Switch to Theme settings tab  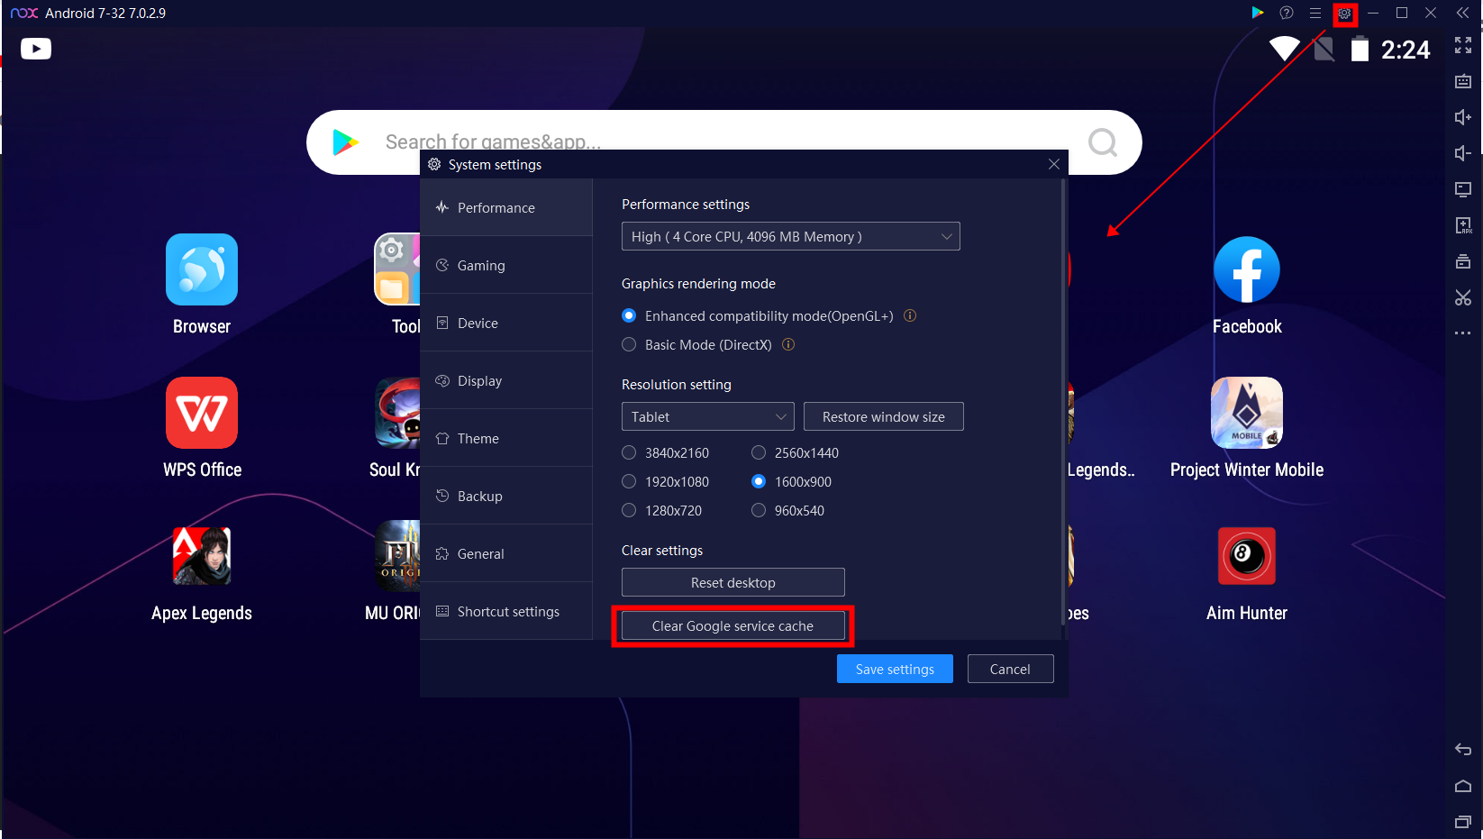tap(506, 438)
